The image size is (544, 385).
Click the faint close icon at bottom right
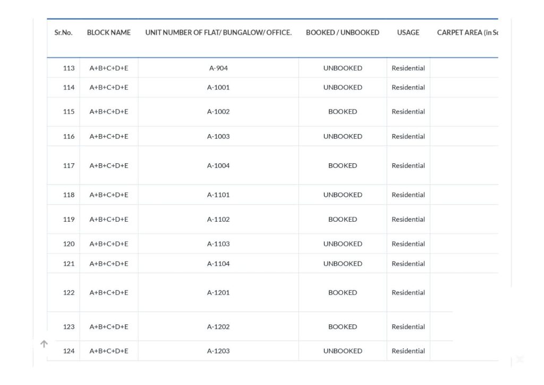click(x=520, y=359)
